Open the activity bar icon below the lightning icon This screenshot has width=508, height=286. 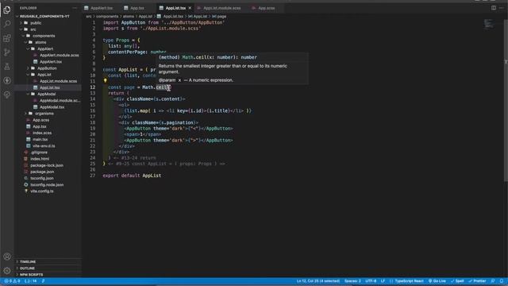7,95
